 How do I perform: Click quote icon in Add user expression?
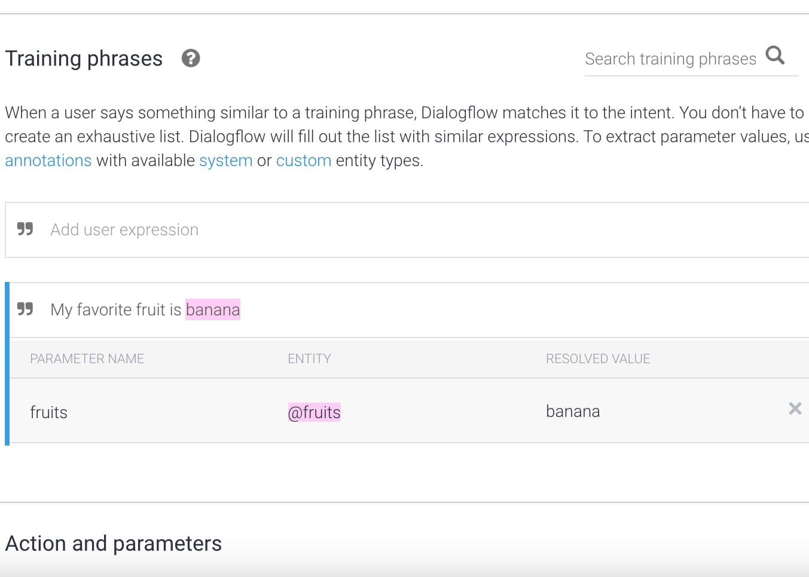click(25, 229)
